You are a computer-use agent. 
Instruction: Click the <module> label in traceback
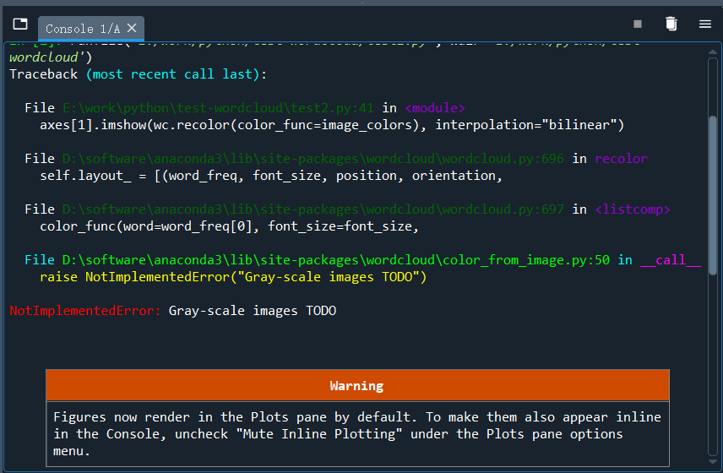435,108
